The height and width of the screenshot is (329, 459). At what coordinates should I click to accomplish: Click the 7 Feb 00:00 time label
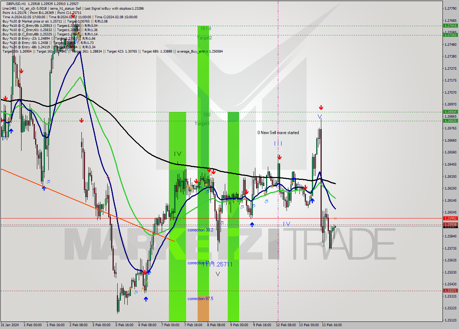pos(170,325)
